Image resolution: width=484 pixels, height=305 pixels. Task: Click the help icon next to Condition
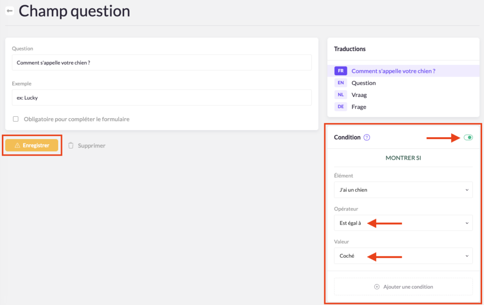(x=367, y=138)
